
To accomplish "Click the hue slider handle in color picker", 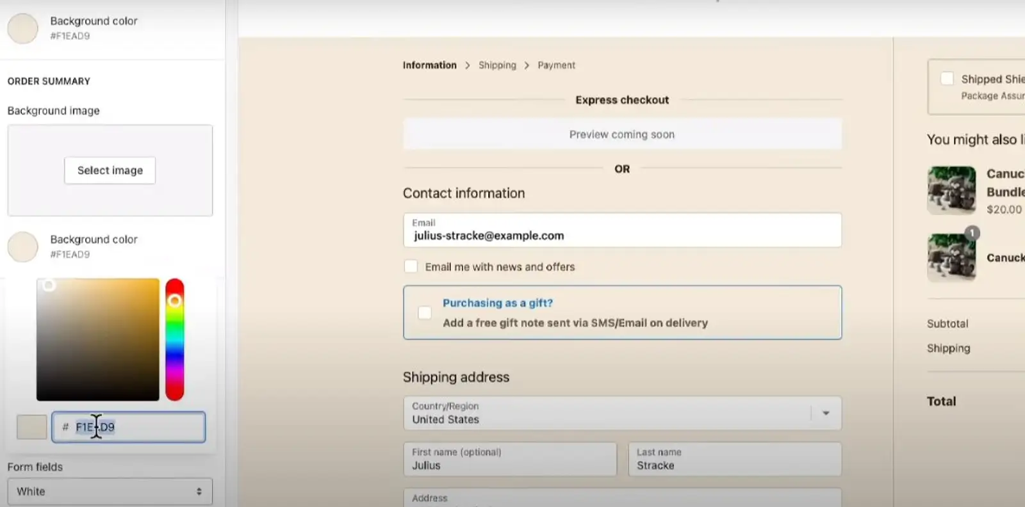I will 174,300.
